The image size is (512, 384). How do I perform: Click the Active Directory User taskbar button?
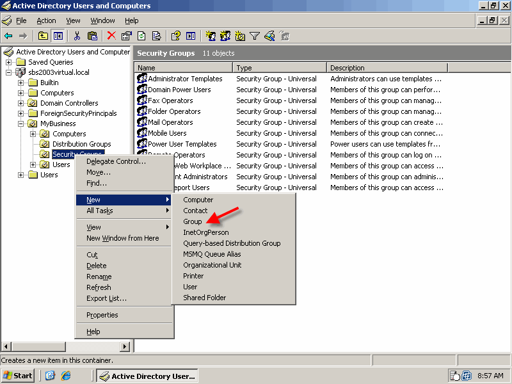tap(148, 376)
